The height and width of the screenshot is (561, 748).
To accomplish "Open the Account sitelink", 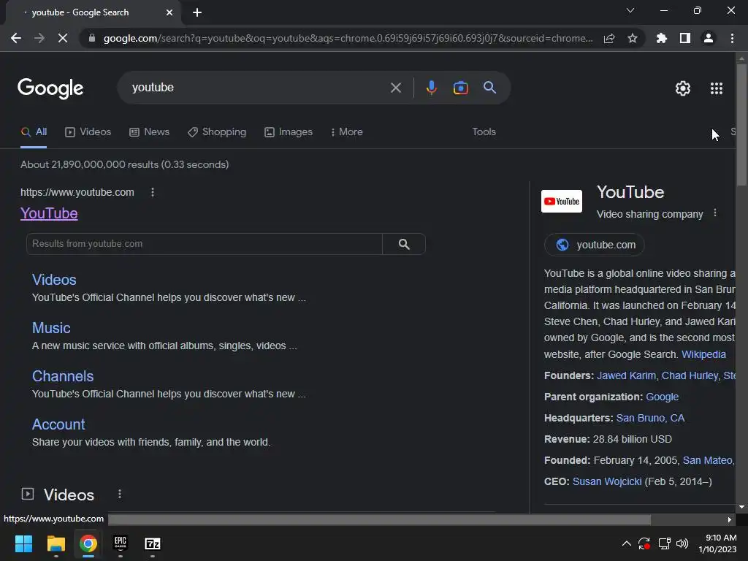I will point(58,424).
